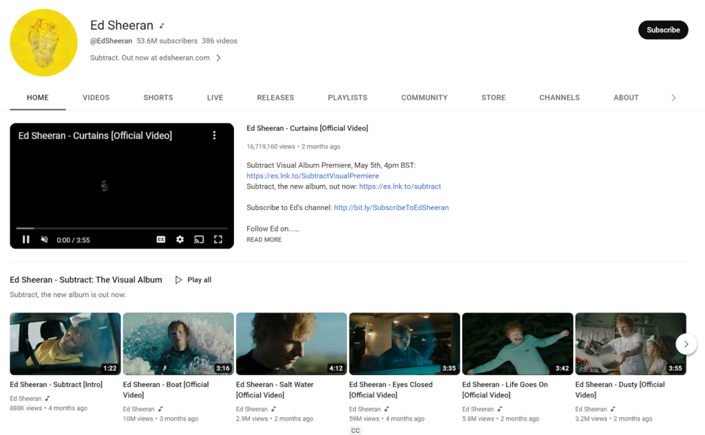This screenshot has width=705, height=435.
Task: View the Playlists tab
Action: (348, 98)
